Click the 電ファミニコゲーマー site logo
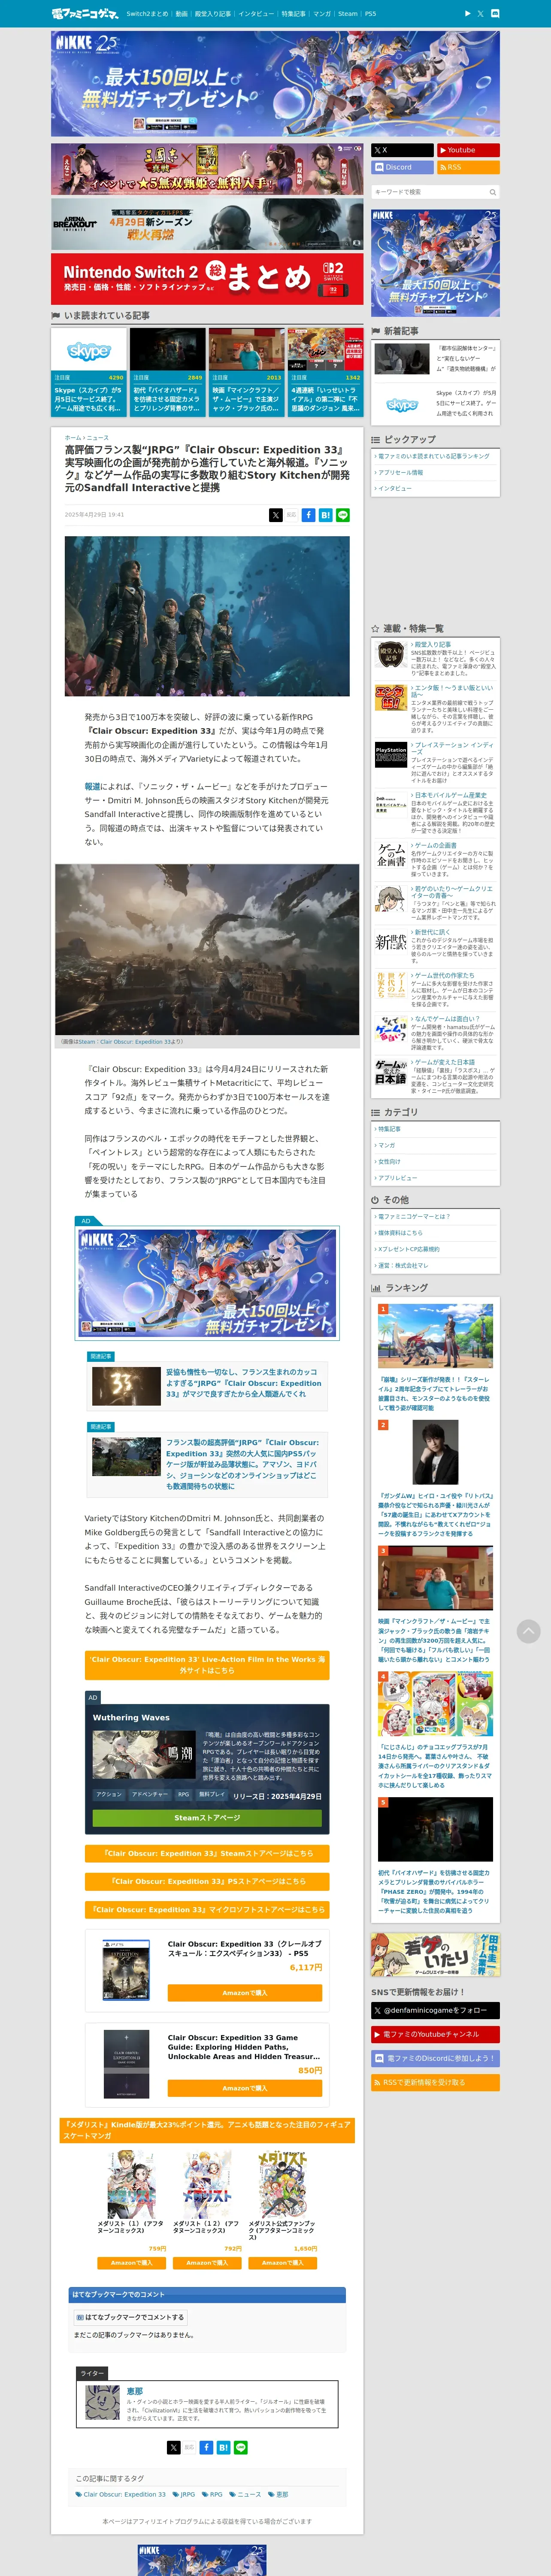Image resolution: width=551 pixels, height=2576 pixels. [x=85, y=14]
